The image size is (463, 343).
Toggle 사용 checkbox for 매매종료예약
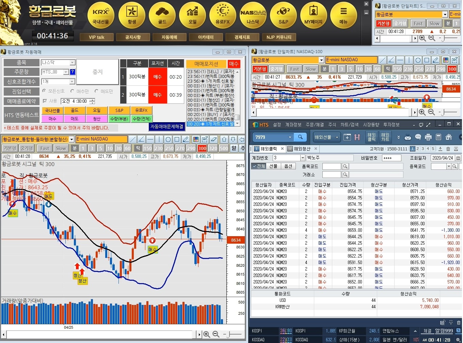tap(45, 101)
